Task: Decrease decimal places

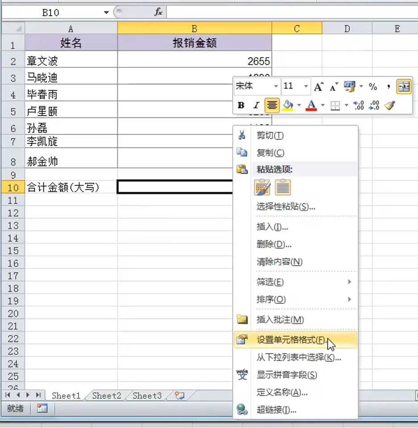Action: (x=374, y=105)
